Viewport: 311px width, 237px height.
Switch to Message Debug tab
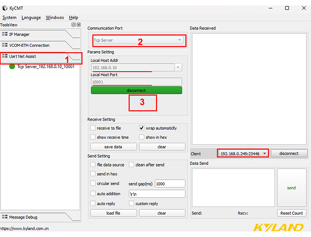[40, 217]
